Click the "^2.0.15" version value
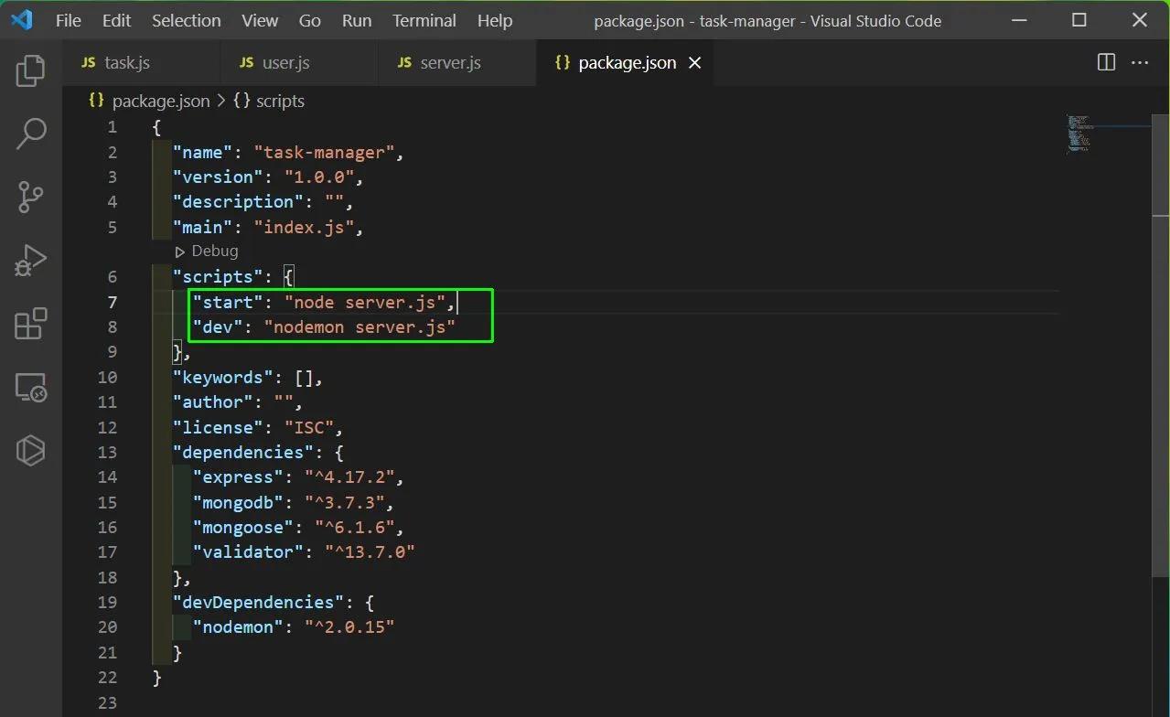1170x717 pixels. pos(349,626)
